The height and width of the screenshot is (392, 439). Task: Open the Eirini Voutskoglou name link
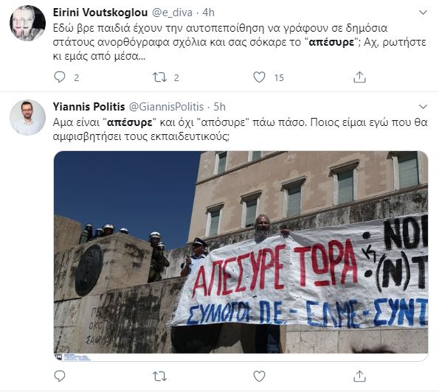coord(100,13)
